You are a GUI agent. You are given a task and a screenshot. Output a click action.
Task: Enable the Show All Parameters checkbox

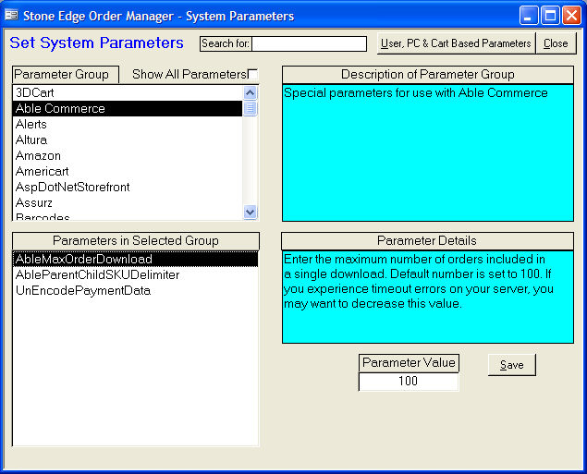tap(252, 74)
